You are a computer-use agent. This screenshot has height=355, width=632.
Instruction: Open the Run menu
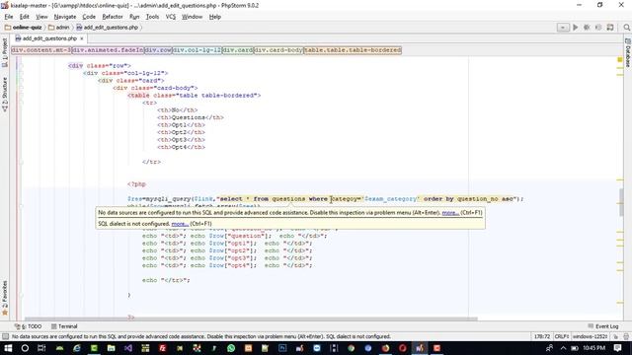134,17
